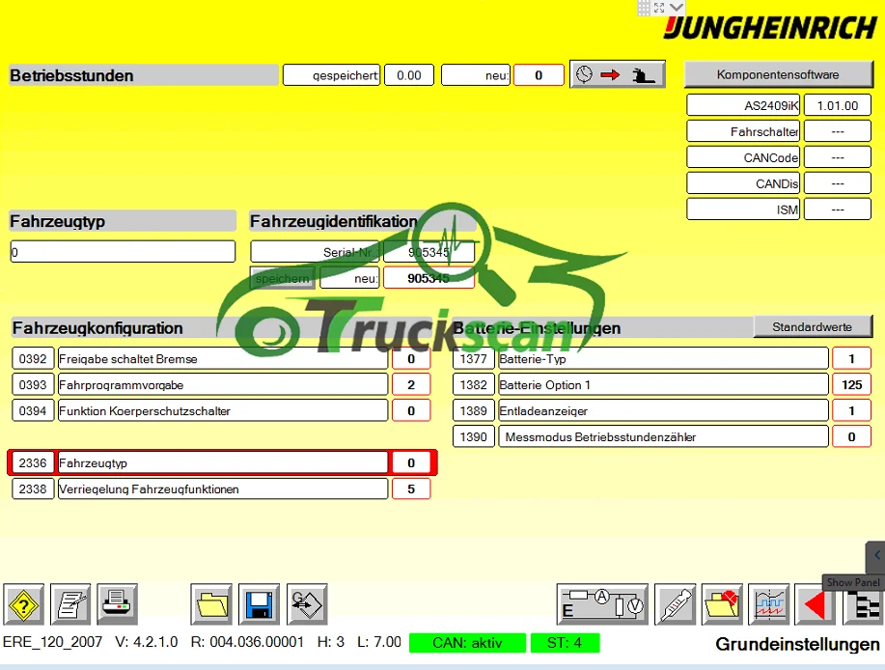Click the syringe icon in bottom toolbar
The image size is (885, 670).
click(675, 604)
